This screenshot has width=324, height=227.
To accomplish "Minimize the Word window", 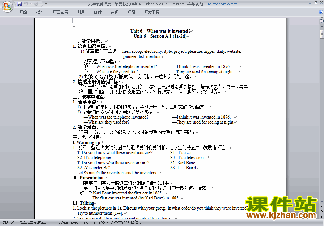I will pyautogui.click(x=310, y=3).
